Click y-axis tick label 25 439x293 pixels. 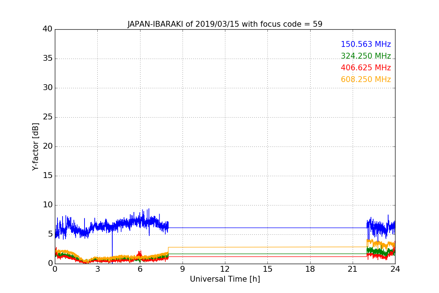pyautogui.click(x=48, y=117)
